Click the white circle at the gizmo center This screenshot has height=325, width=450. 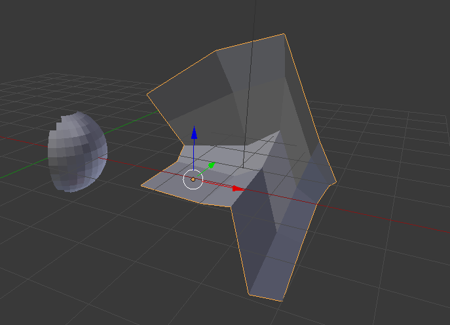[193, 180]
